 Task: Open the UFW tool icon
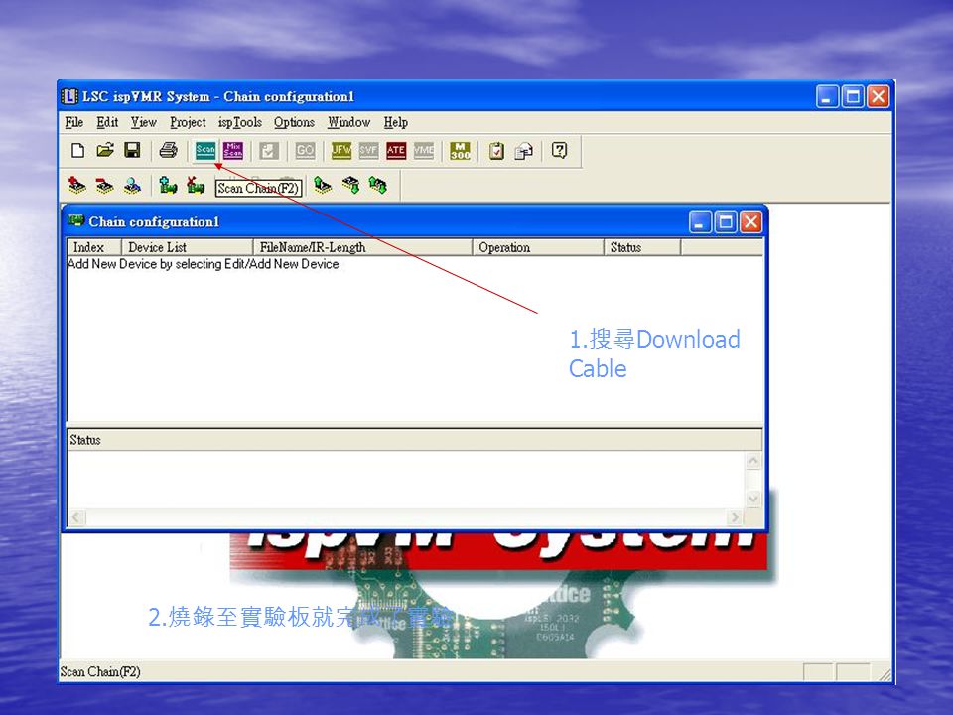(x=340, y=150)
